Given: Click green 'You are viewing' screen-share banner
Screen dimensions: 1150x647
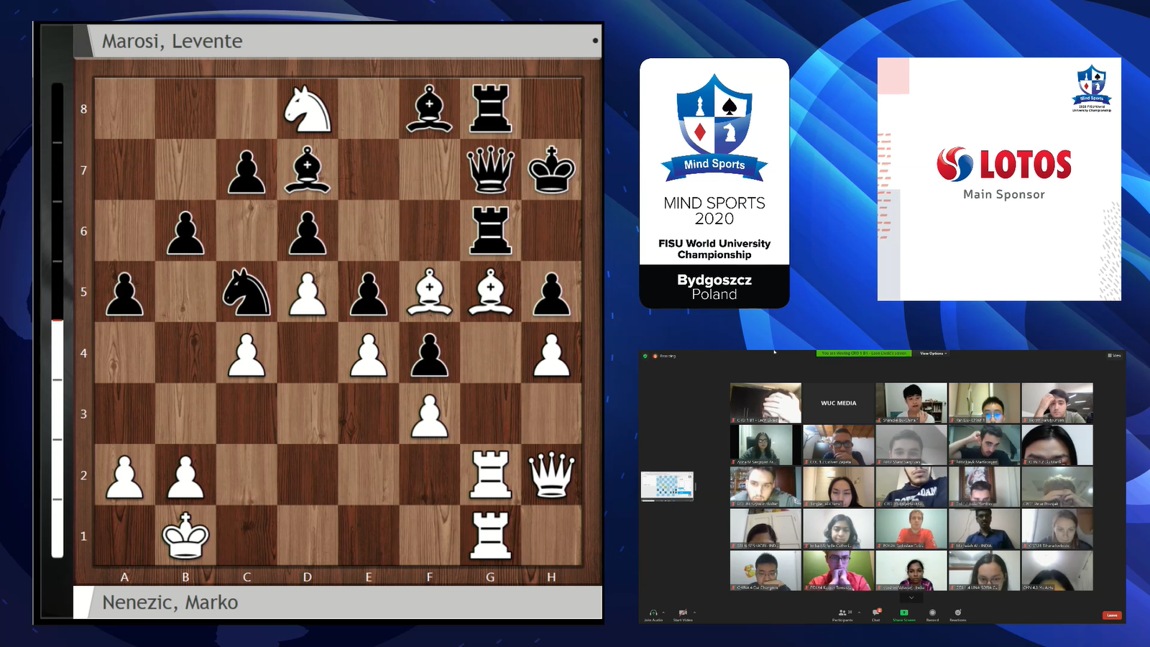Looking at the screenshot, I should pos(864,353).
